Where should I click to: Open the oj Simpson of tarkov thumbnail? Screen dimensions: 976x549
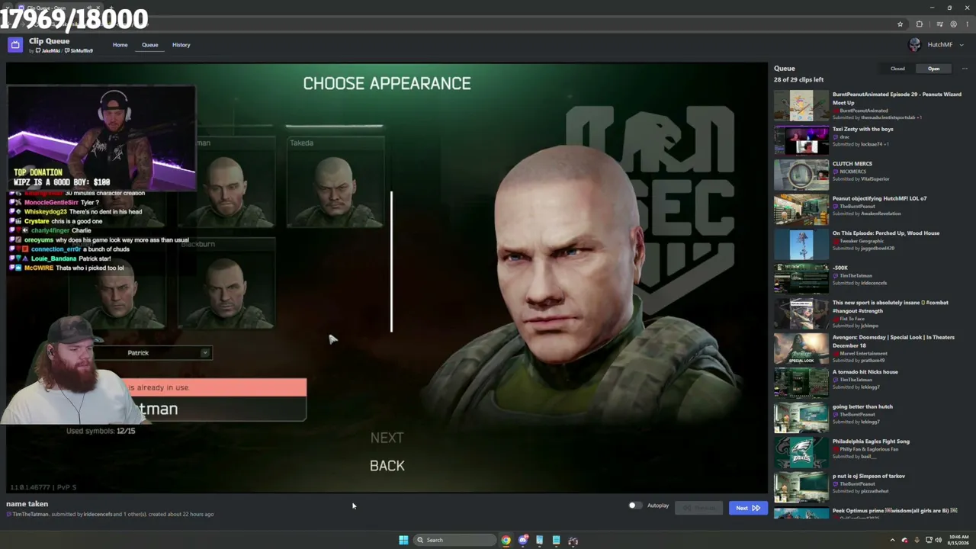click(x=801, y=487)
